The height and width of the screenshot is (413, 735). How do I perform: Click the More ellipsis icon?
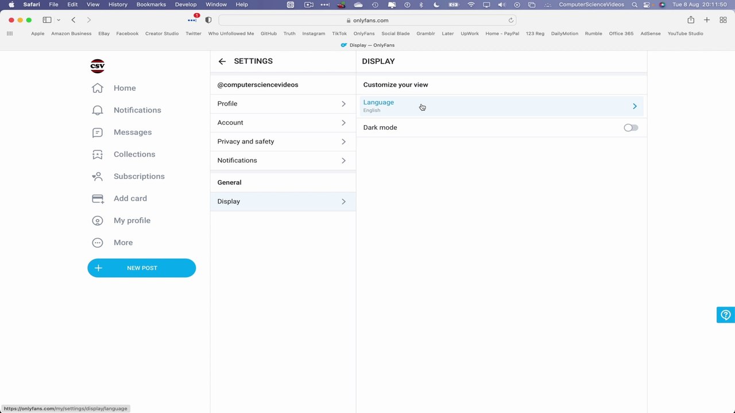click(x=98, y=243)
